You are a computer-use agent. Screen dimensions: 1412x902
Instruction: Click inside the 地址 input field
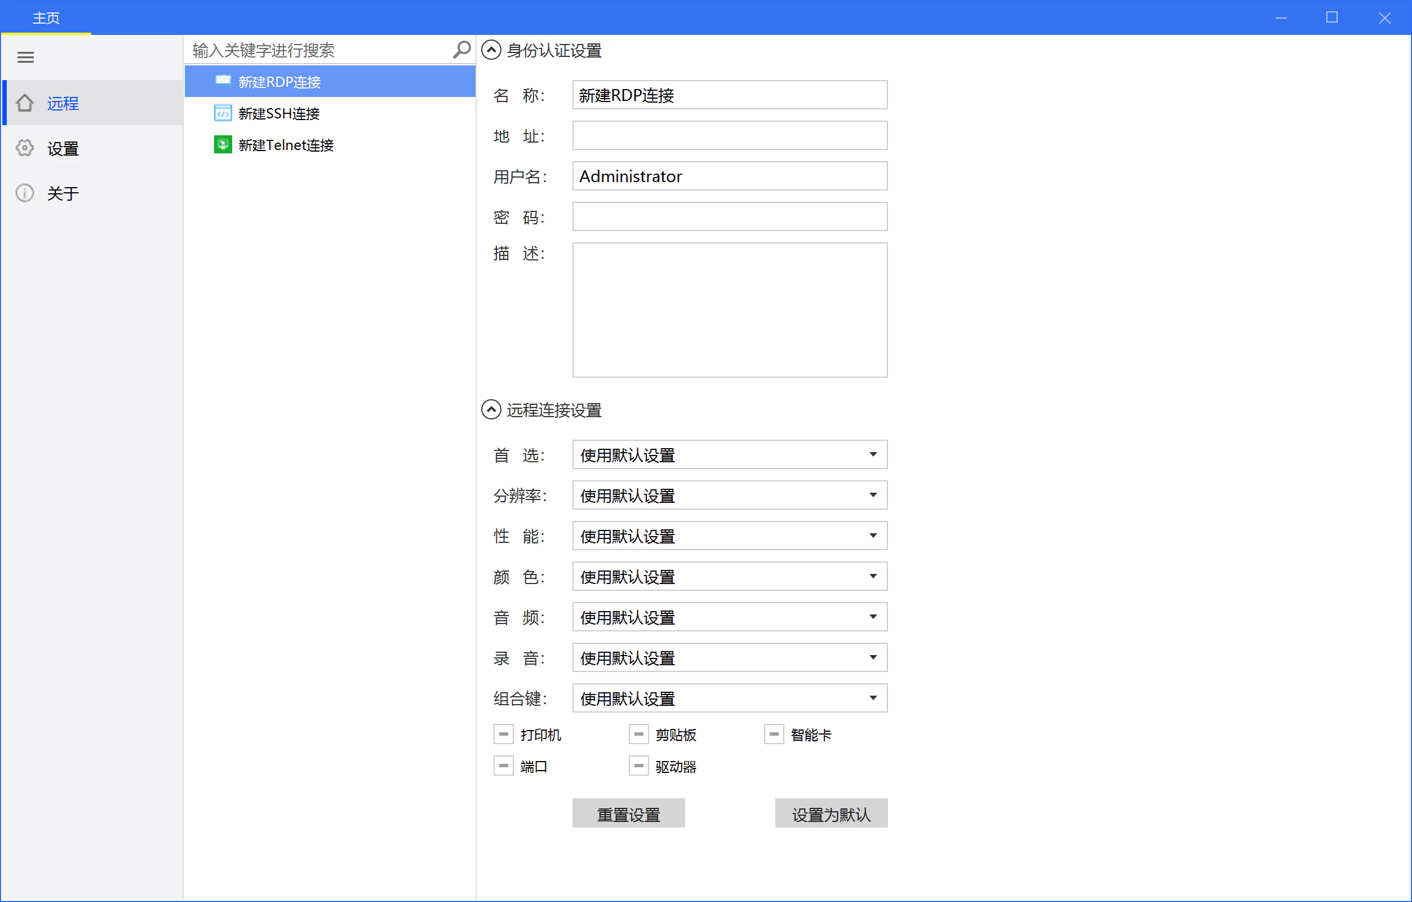tap(729, 135)
